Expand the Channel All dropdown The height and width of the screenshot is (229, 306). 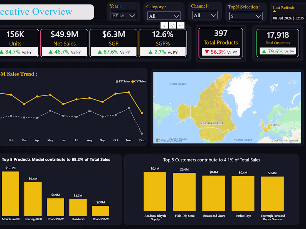[205, 15]
